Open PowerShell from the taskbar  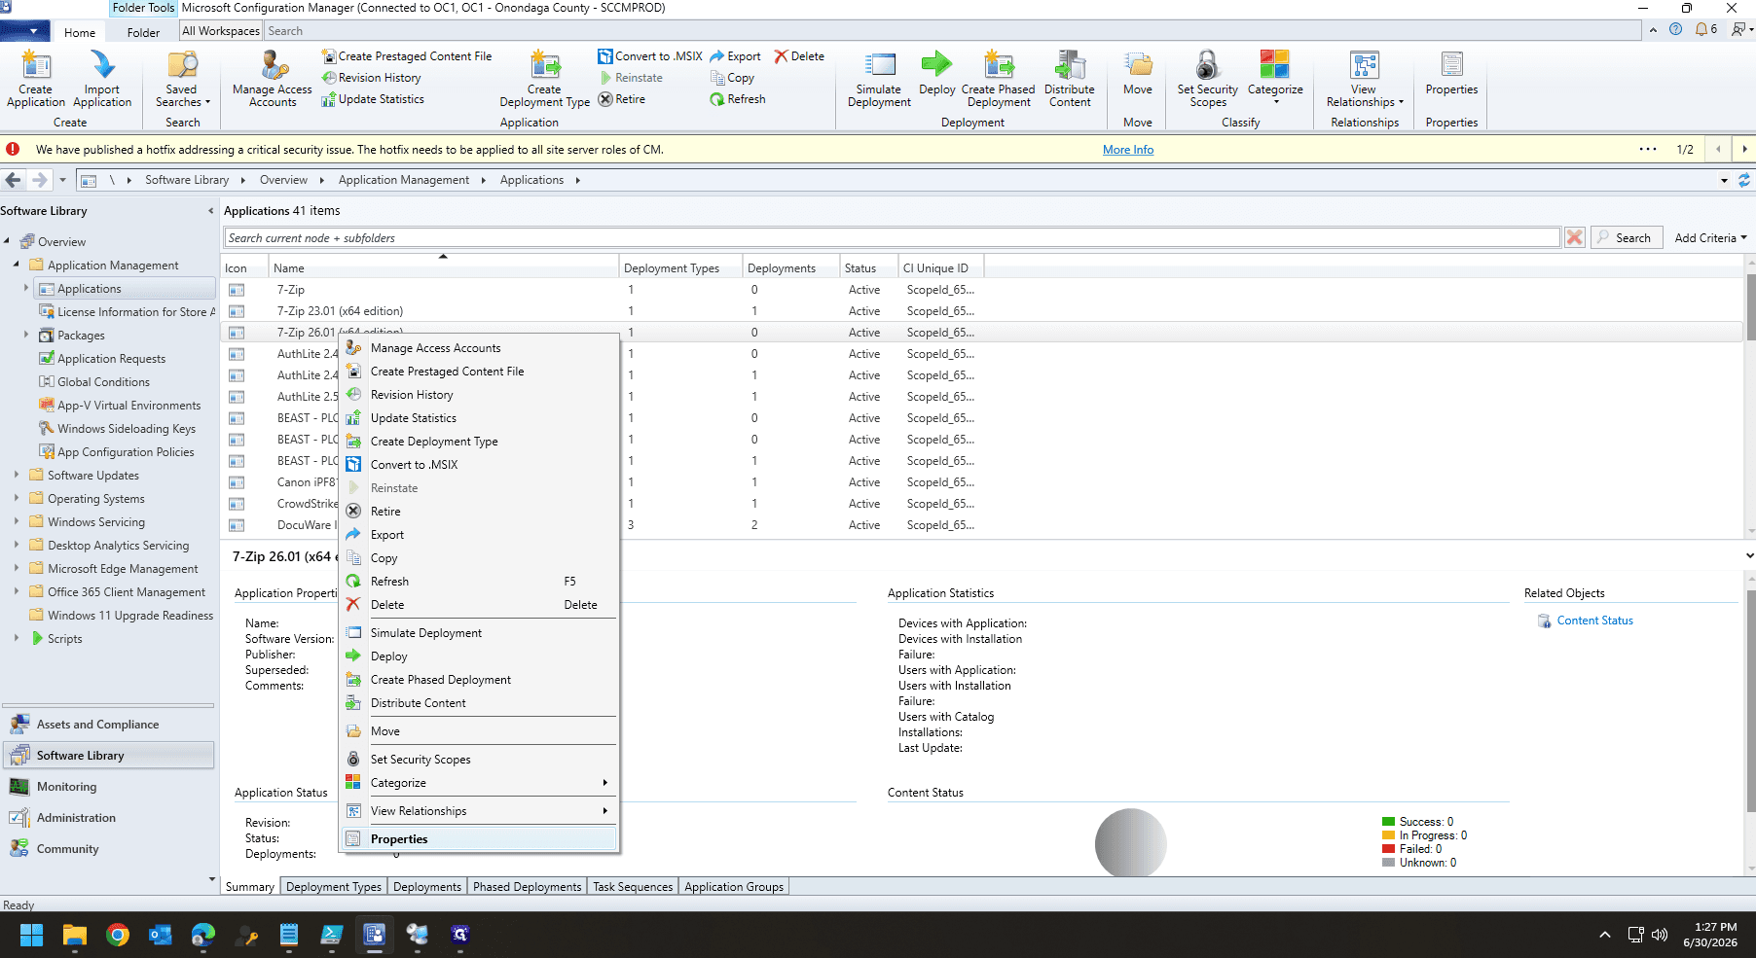pos(331,935)
